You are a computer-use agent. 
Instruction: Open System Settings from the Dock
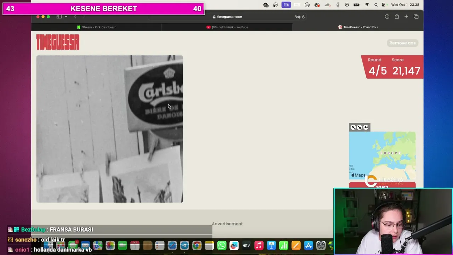(321, 245)
